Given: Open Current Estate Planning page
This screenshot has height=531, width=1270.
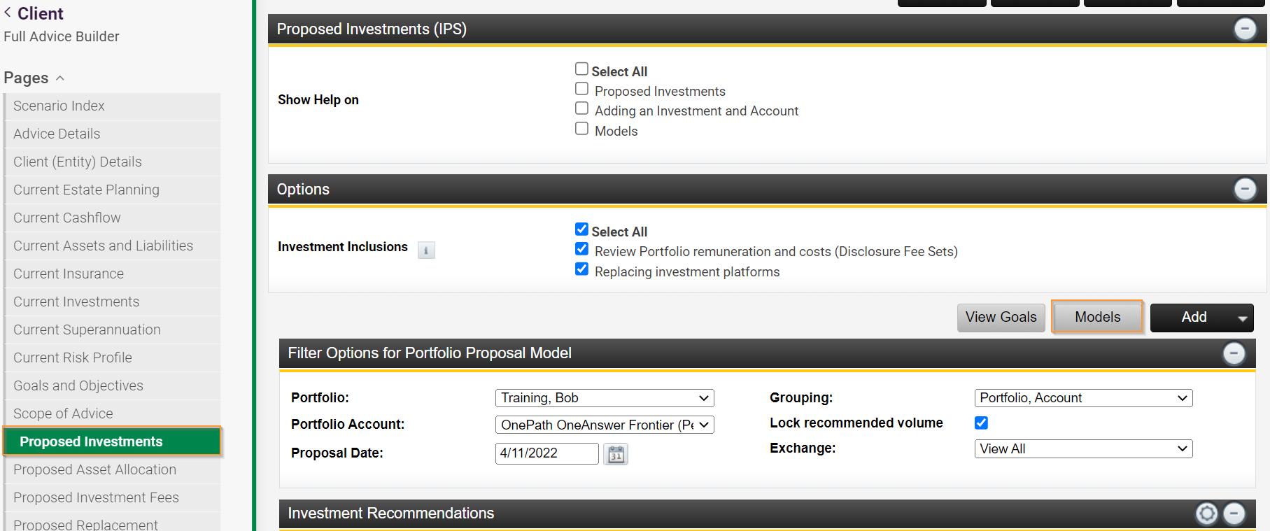Looking at the screenshot, I should [x=113, y=190].
